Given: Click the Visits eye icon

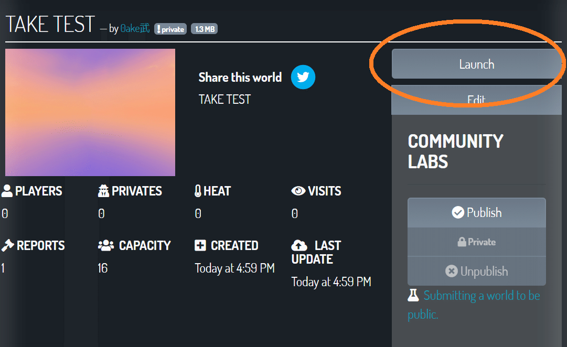Looking at the screenshot, I should pyautogui.click(x=298, y=191).
